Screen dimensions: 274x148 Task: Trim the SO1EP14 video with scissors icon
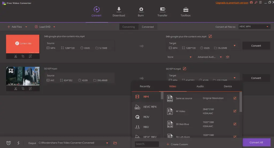click(x=16, y=89)
